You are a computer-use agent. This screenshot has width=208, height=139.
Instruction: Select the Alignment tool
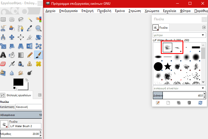[x=21, y=37]
